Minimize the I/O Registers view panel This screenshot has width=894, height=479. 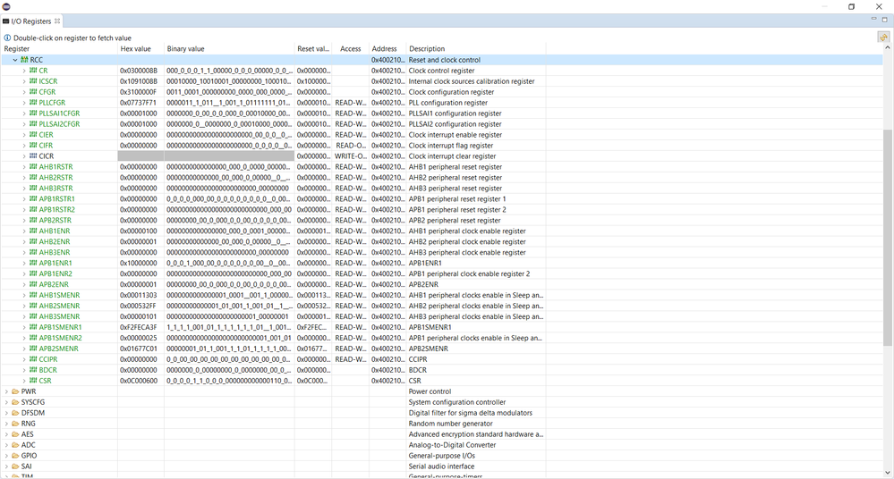873,19
